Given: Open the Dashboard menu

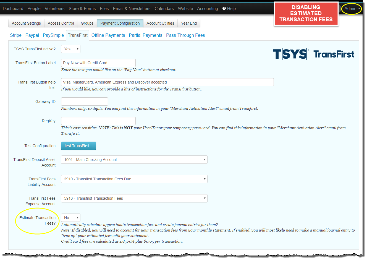Looking at the screenshot, I should pyautogui.click(x=13, y=9).
